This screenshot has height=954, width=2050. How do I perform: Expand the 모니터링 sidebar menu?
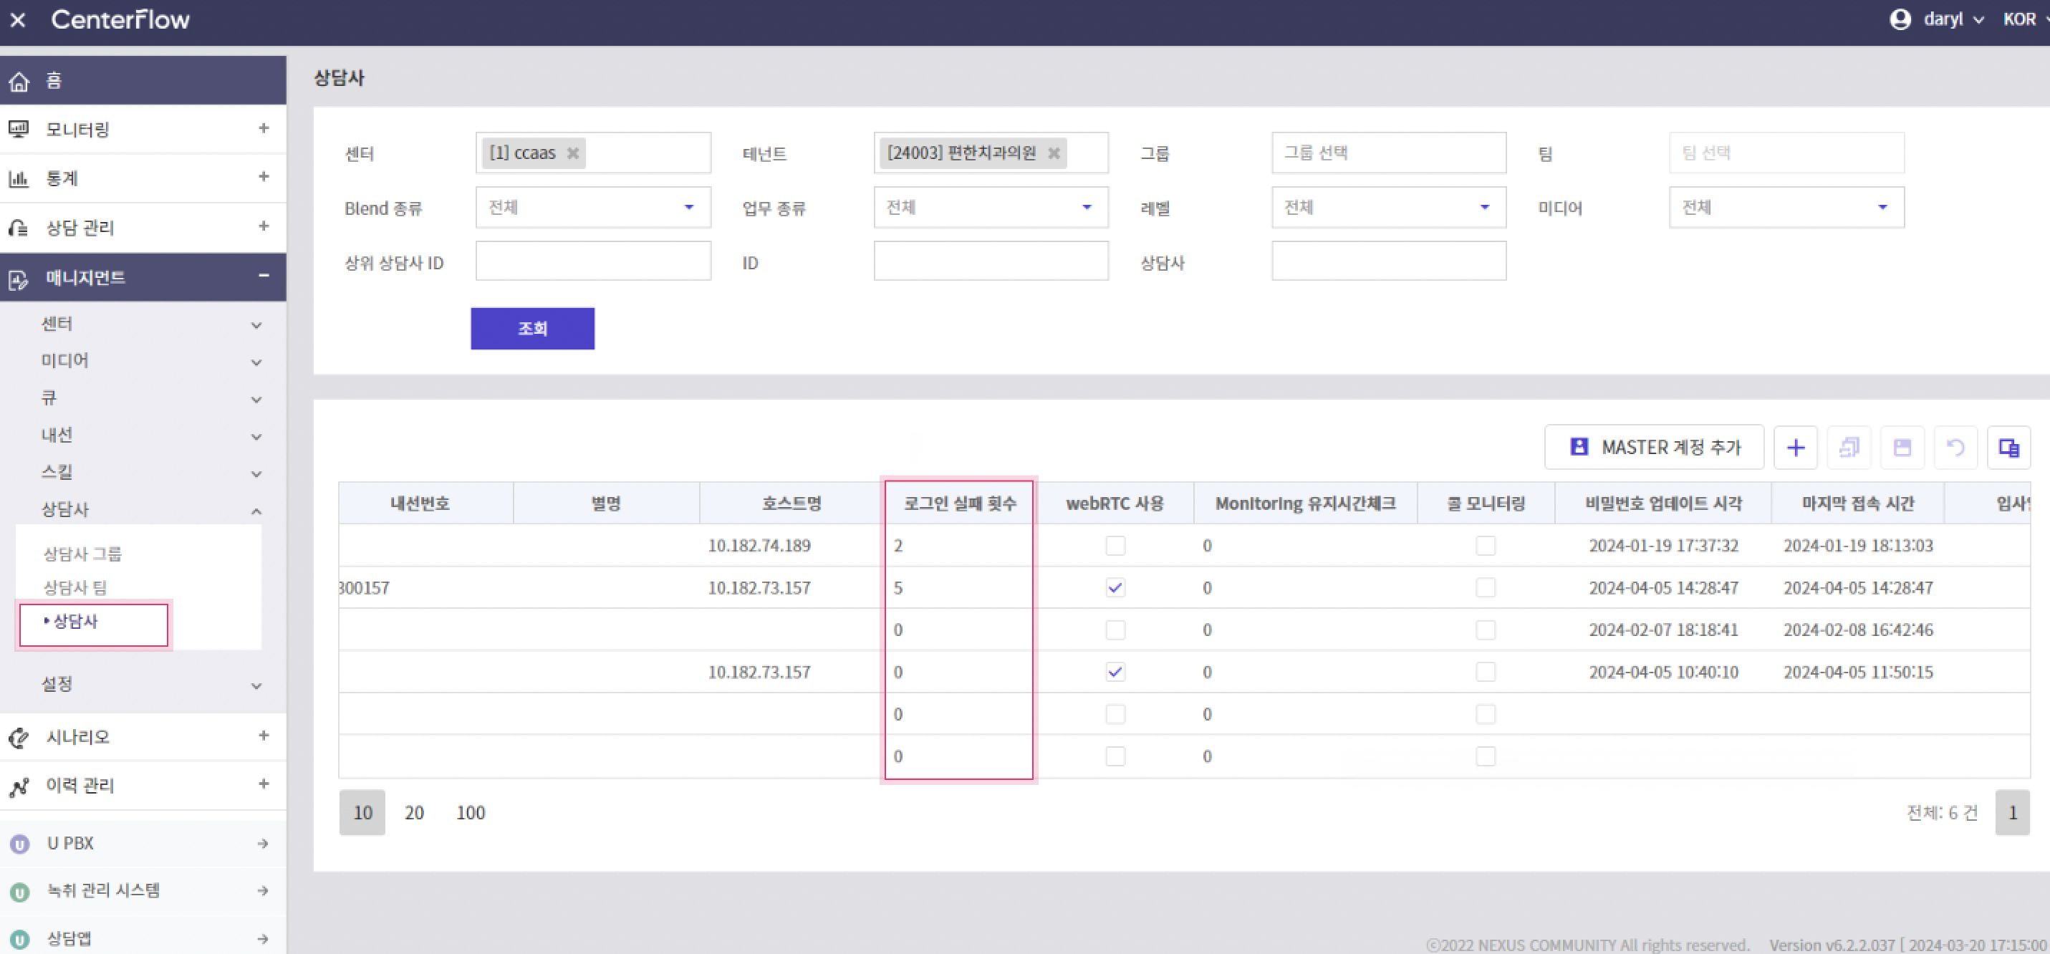[264, 128]
